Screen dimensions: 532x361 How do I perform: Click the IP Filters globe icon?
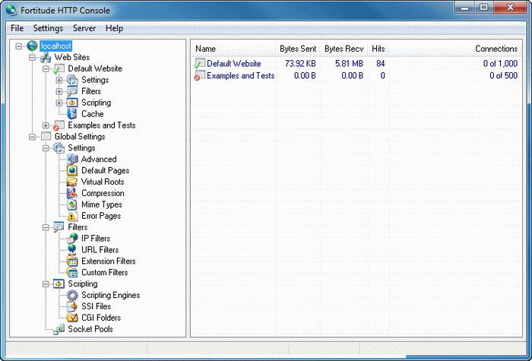click(x=72, y=239)
